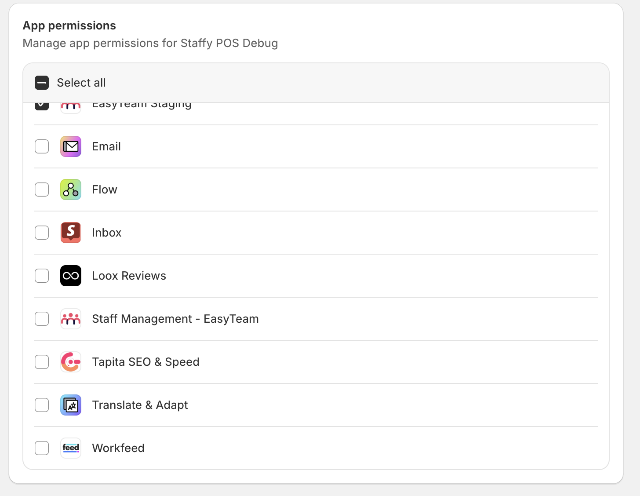Check the Email app checkbox
Image resolution: width=640 pixels, height=496 pixels.
pos(42,146)
